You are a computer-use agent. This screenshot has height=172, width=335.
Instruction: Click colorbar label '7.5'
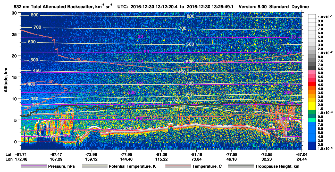click(x=320, y=61)
